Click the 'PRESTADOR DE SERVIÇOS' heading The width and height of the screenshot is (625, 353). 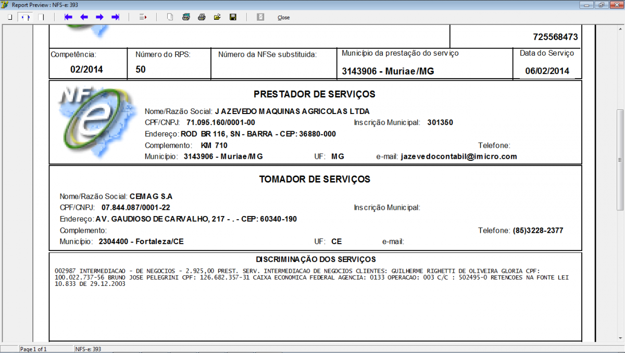(x=315, y=94)
